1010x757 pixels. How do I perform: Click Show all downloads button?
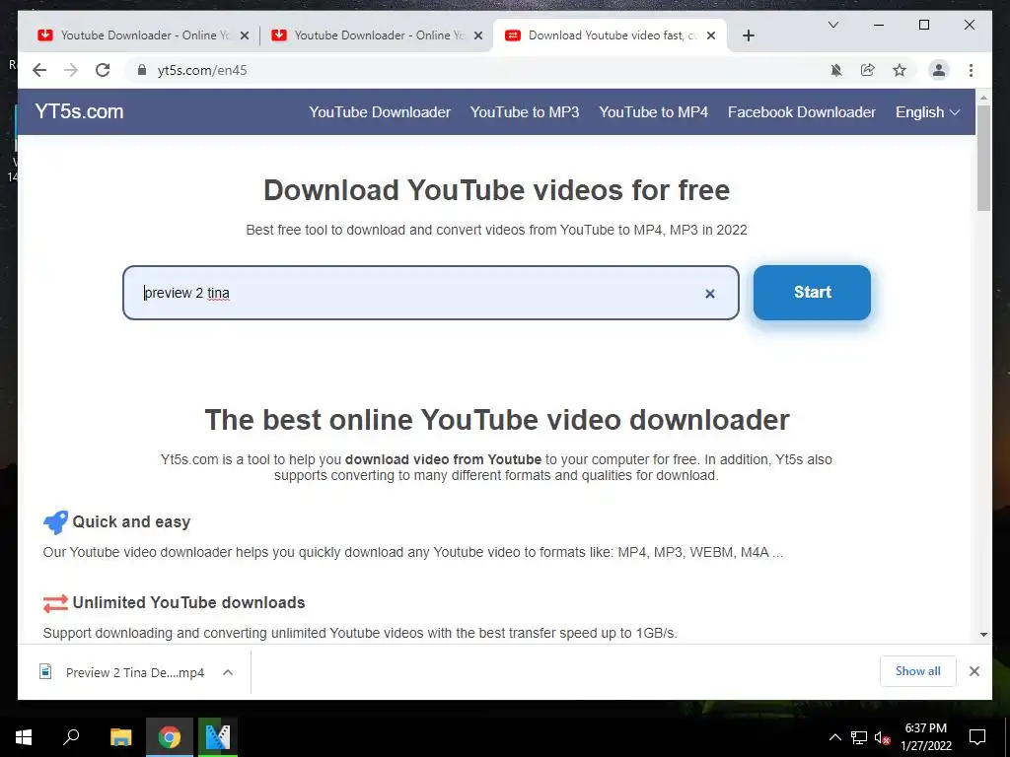click(x=918, y=671)
